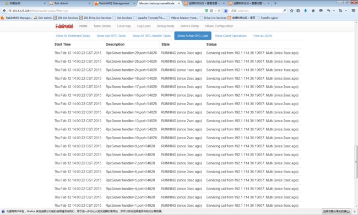Click the button in the notification bar
Screen dimensions: 358x215
[x=337, y=212]
